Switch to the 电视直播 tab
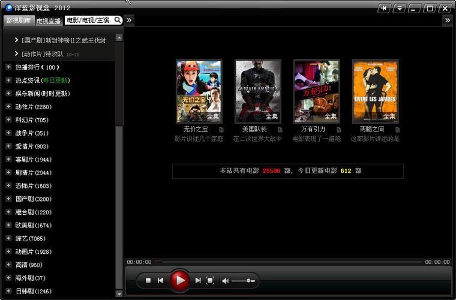 [49, 21]
